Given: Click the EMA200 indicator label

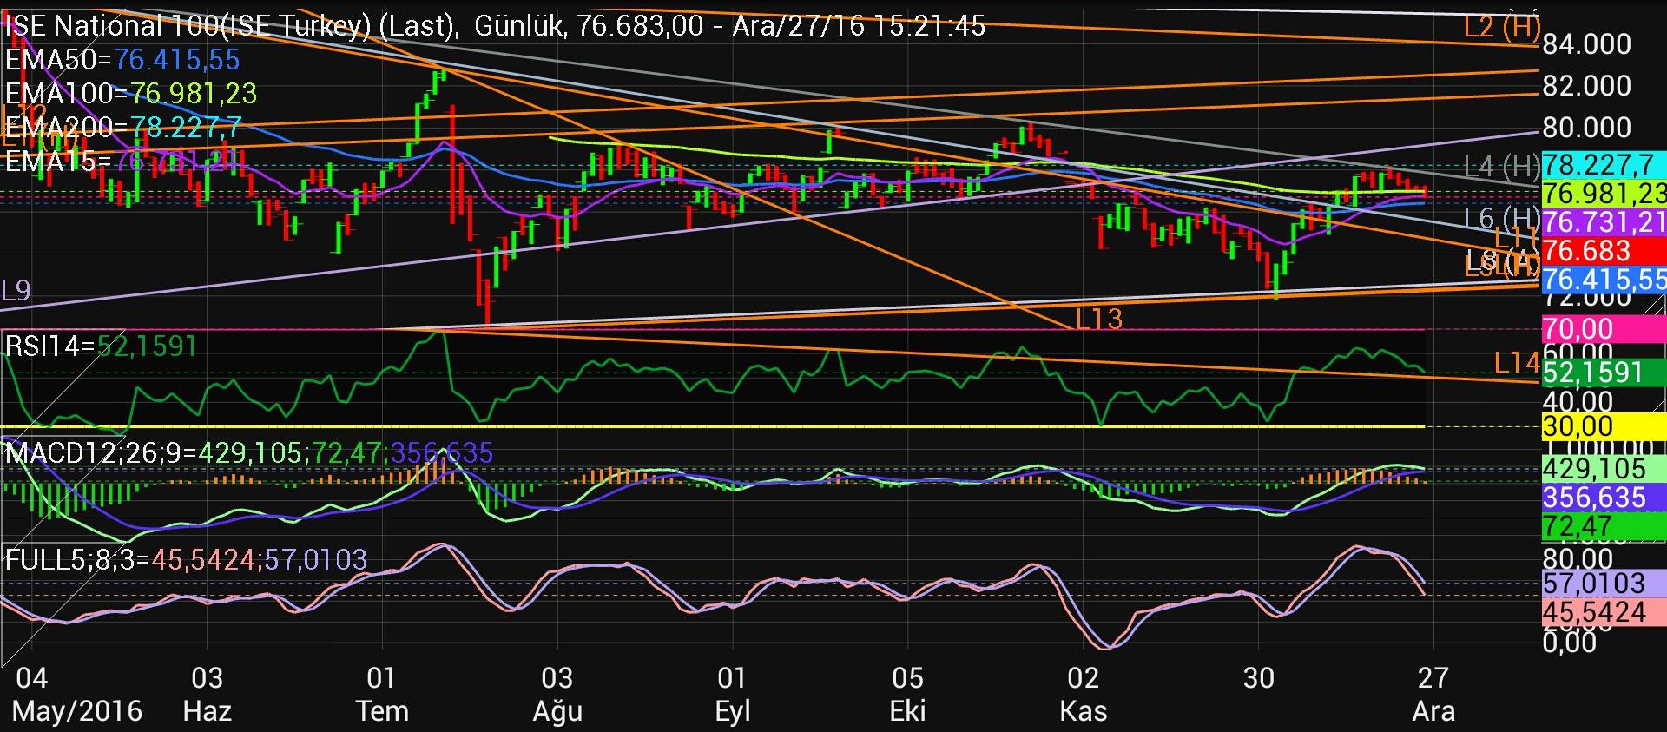Looking at the screenshot, I should [x=122, y=128].
